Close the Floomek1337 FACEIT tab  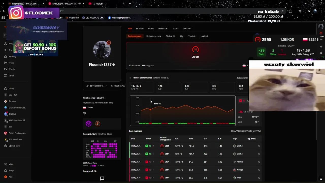(x=43, y=4)
